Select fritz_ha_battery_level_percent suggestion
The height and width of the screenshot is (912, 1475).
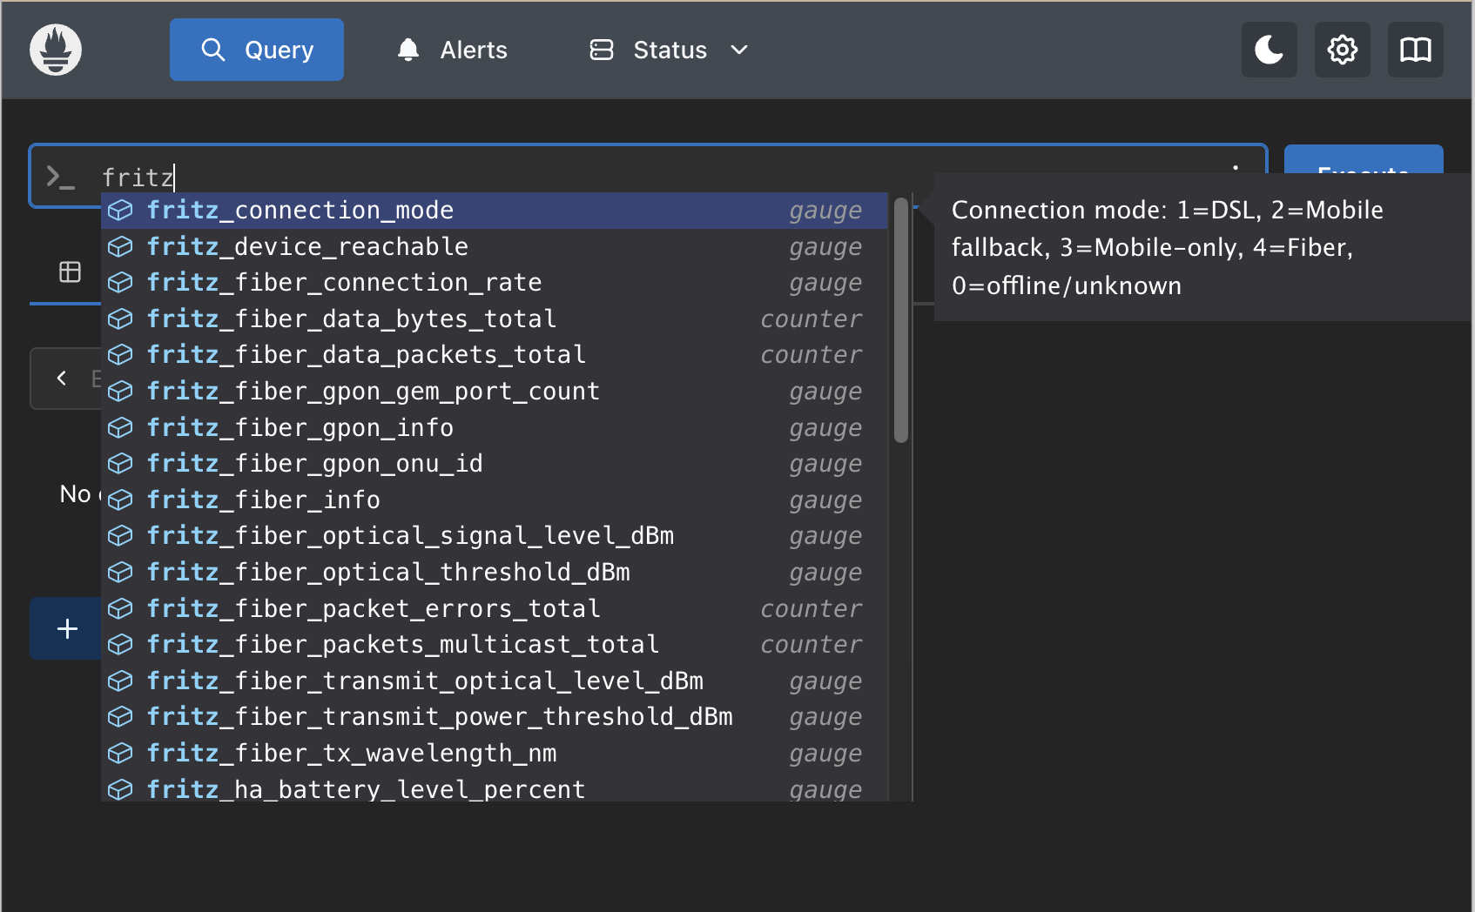495,787
